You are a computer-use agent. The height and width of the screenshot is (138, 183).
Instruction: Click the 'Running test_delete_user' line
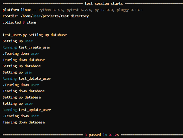[x=27, y=79]
